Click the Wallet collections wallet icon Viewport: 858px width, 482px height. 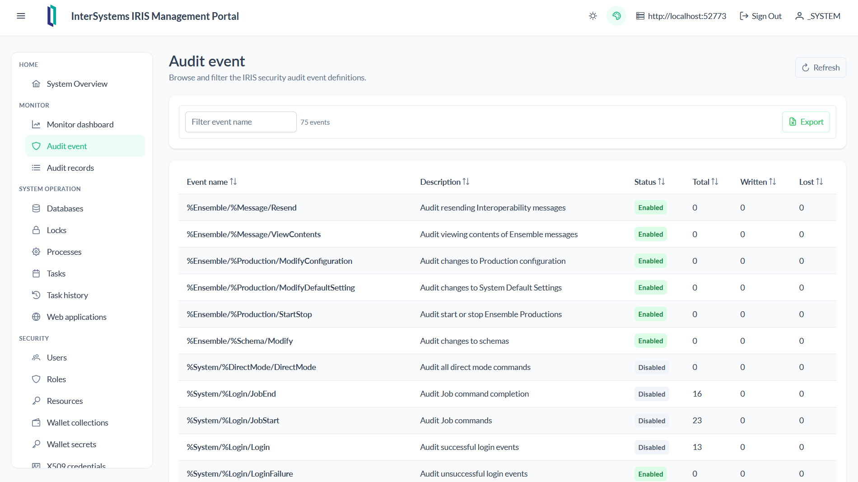coord(36,423)
